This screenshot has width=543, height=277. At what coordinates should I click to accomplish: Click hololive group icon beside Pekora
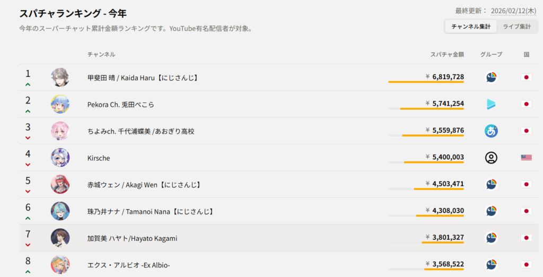[491, 104]
